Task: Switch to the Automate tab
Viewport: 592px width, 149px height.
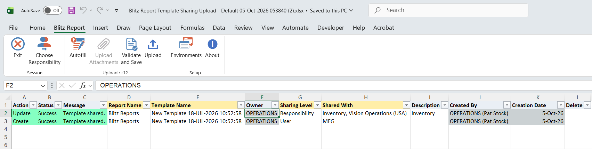Action: coord(295,28)
